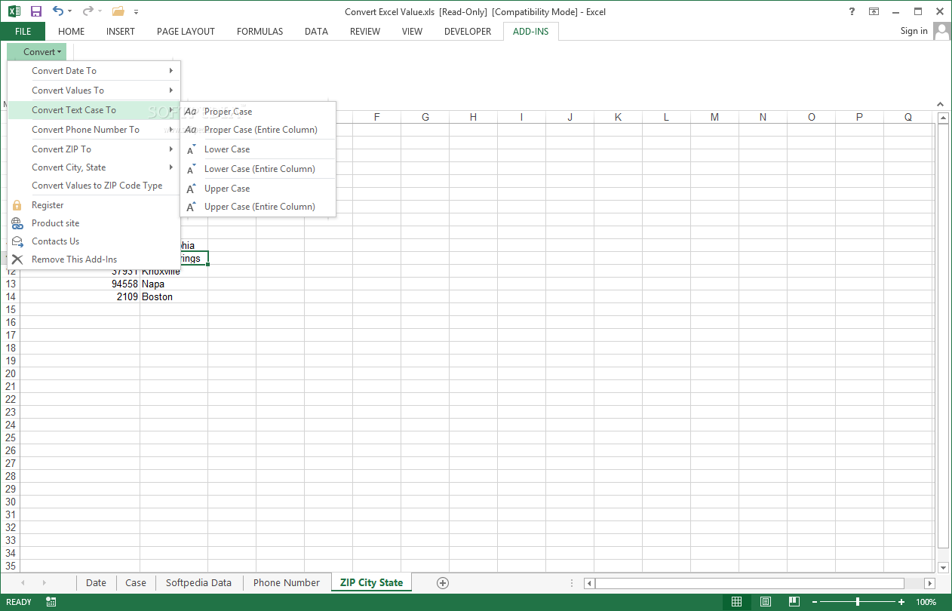
Task: Expand the Convert ZIP To submenu
Action: click(94, 149)
